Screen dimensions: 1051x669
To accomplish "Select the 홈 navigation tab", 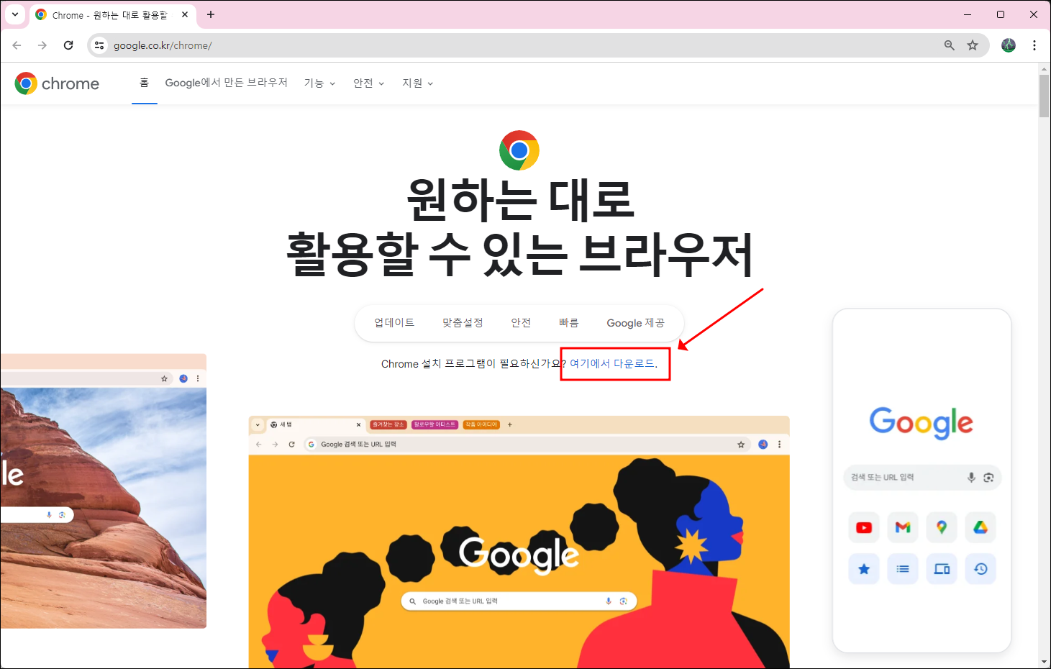I will pyautogui.click(x=144, y=83).
